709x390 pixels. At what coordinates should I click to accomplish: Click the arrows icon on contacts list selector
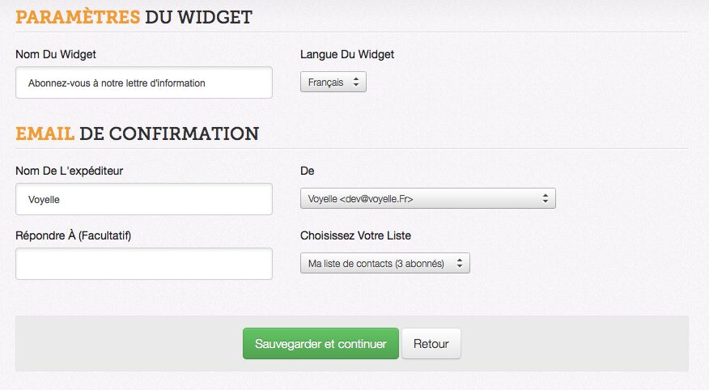(460, 263)
